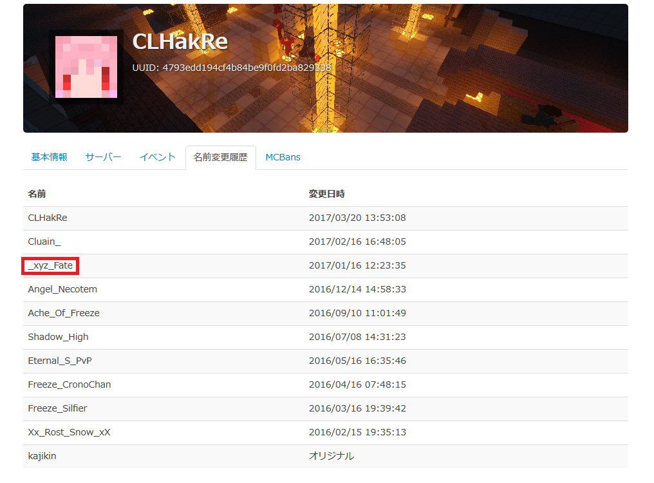Click date 2017/02/16 16:48:05
This screenshot has height=483, width=654.
357,241
